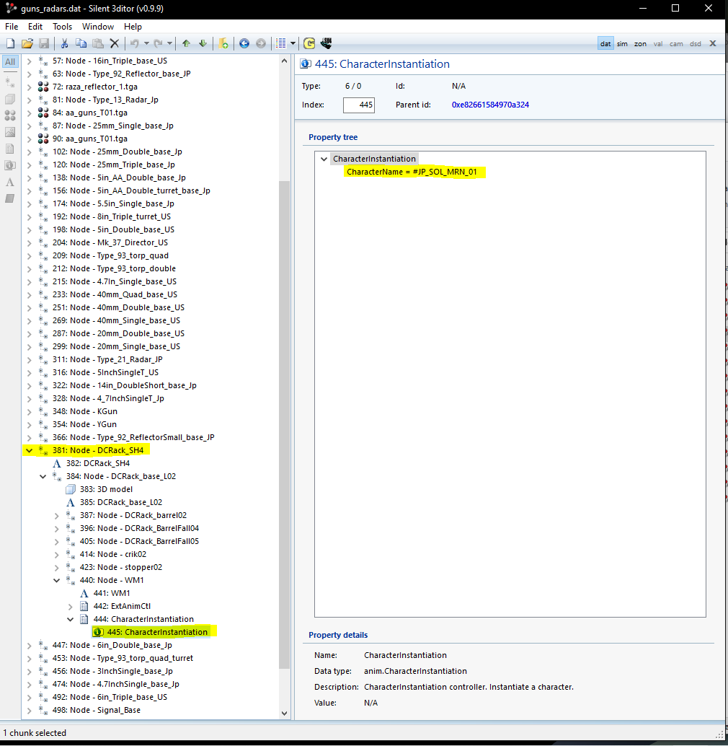The image size is (728, 746).
Task: Delete selected chunk with X icon
Action: [115, 44]
